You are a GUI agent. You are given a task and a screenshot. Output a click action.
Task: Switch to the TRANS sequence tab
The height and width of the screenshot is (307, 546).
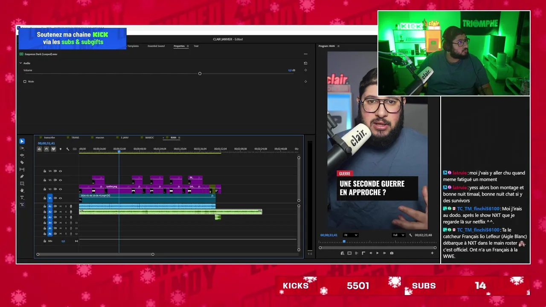tap(75, 138)
